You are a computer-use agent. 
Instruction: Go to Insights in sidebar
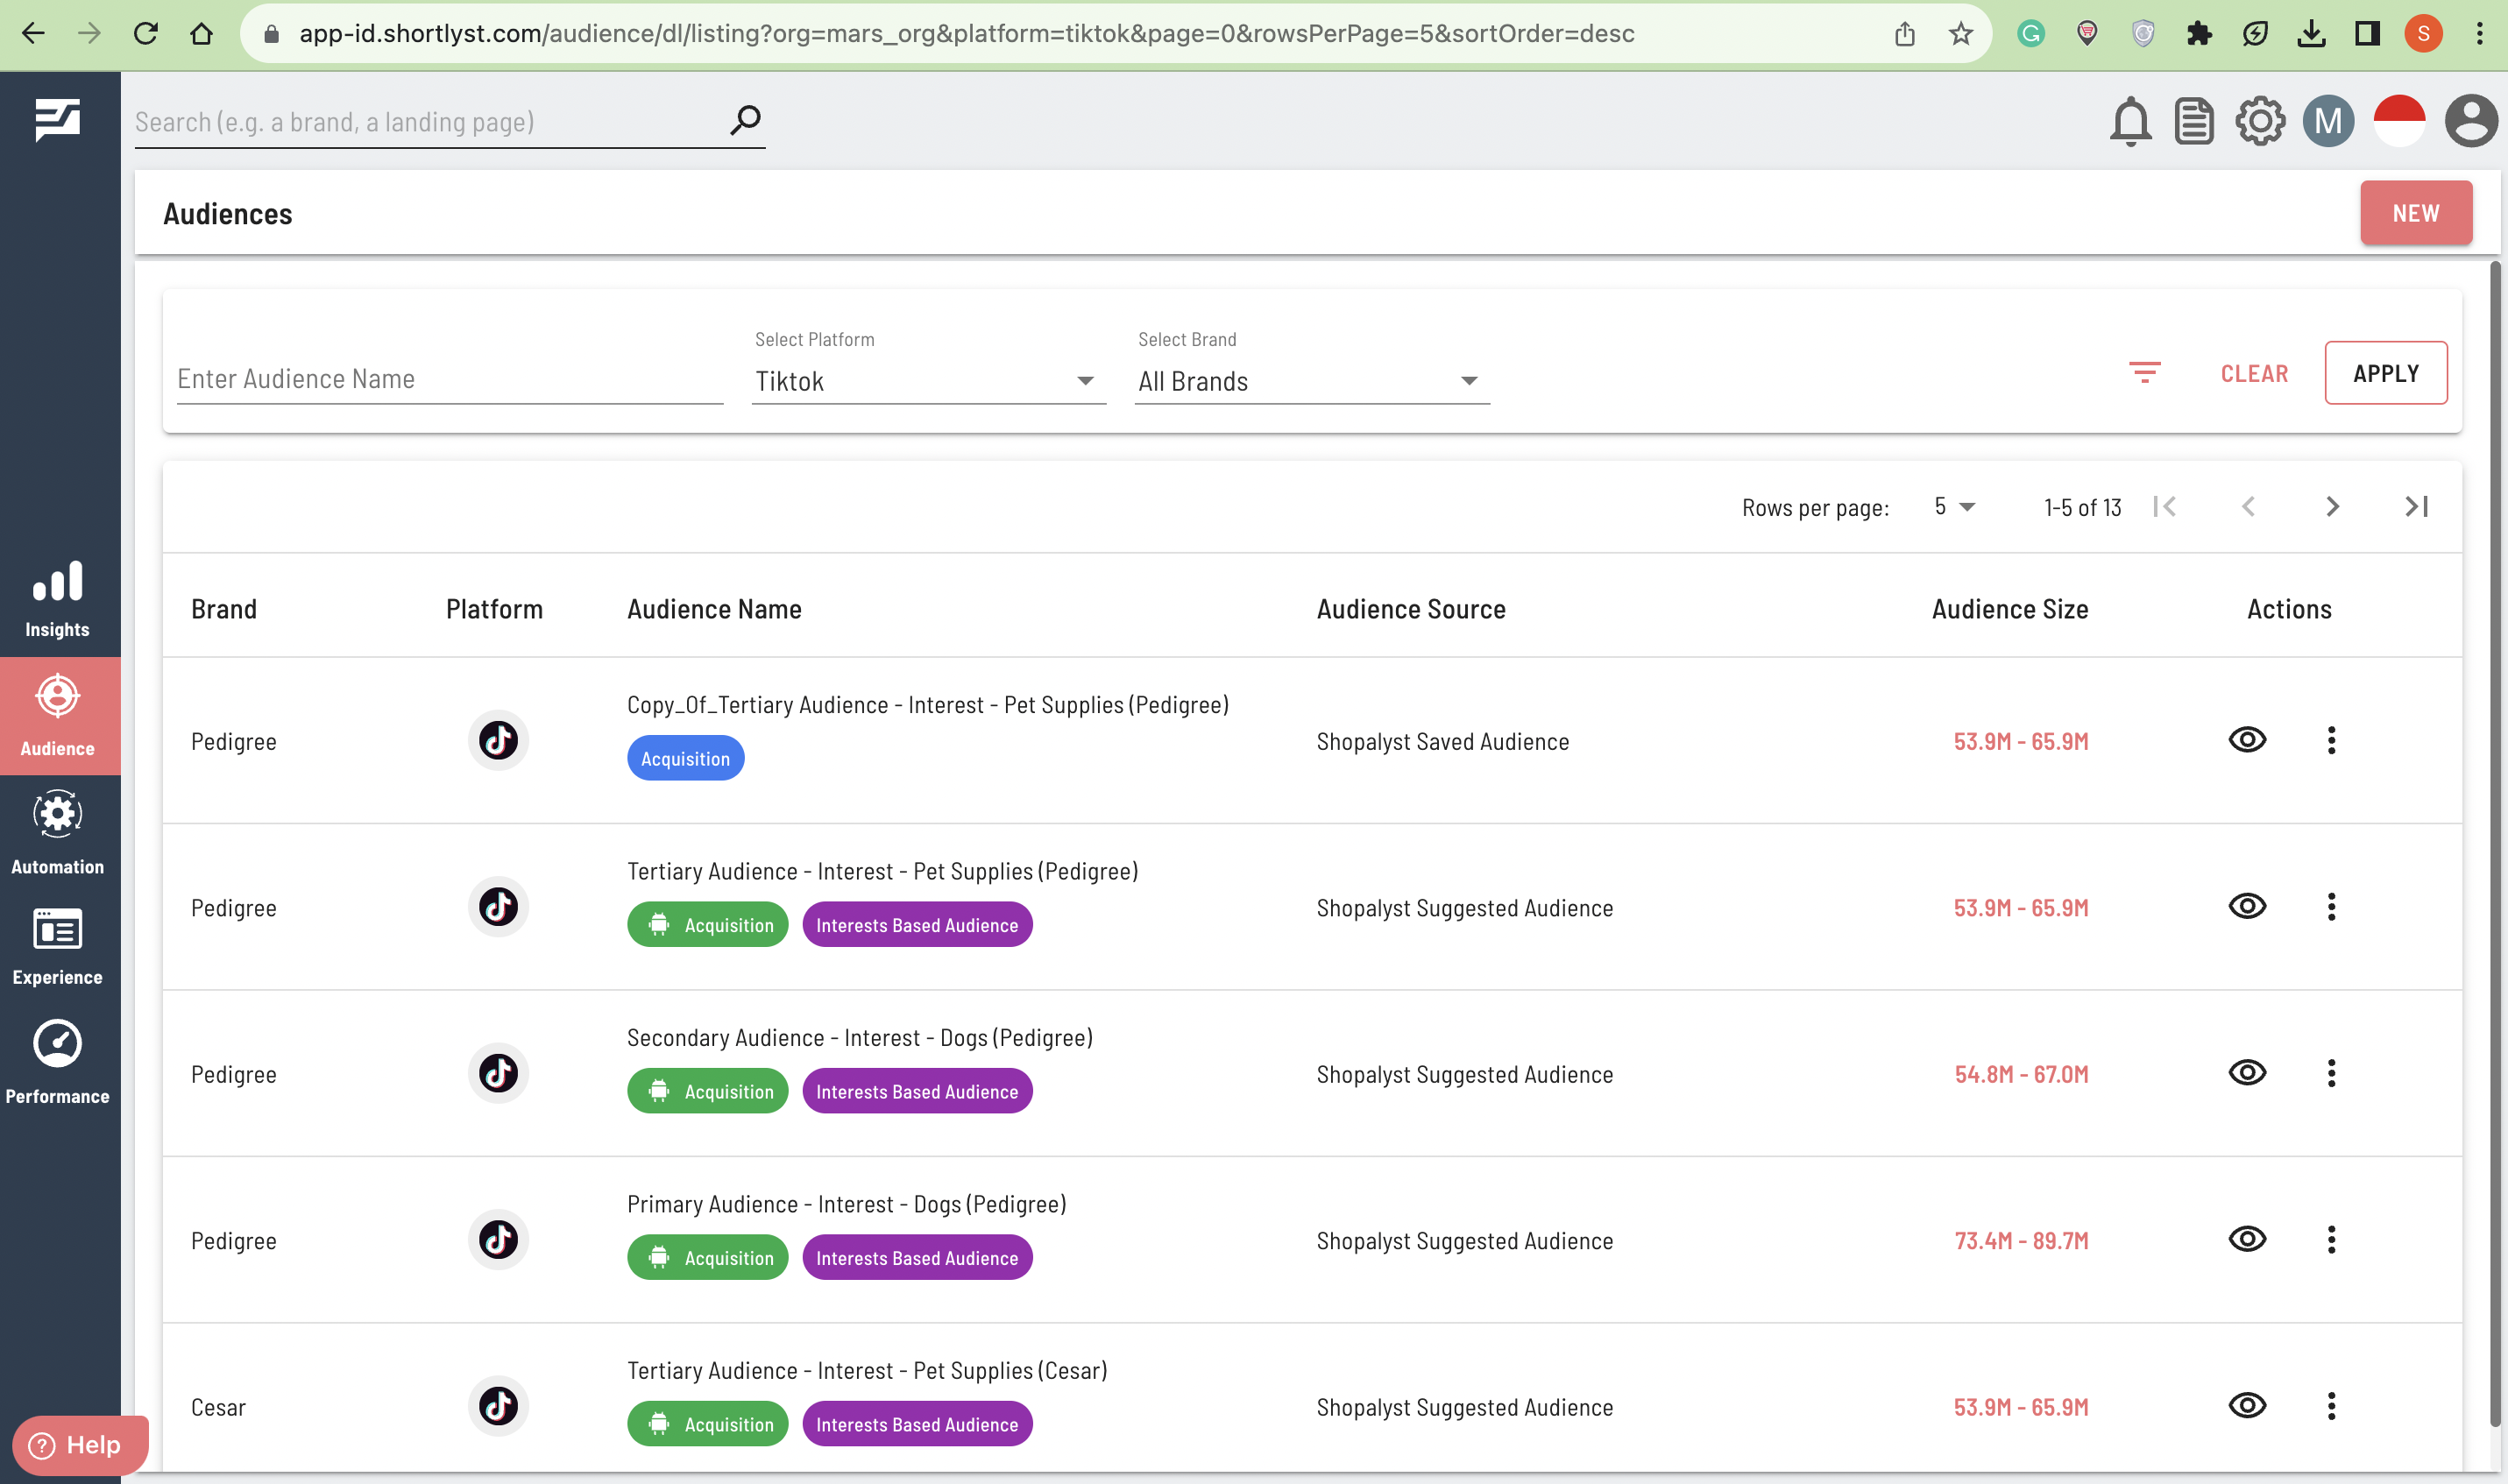click(58, 598)
